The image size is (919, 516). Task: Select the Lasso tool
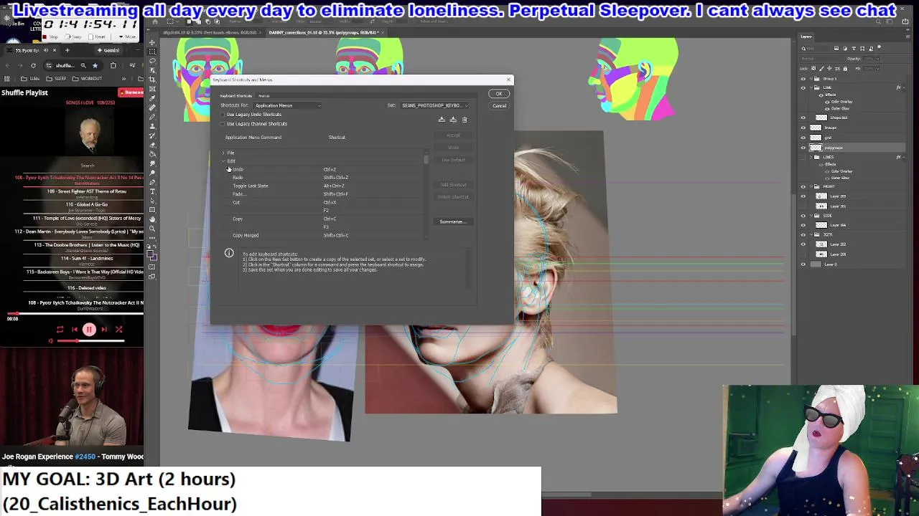pyautogui.click(x=154, y=60)
